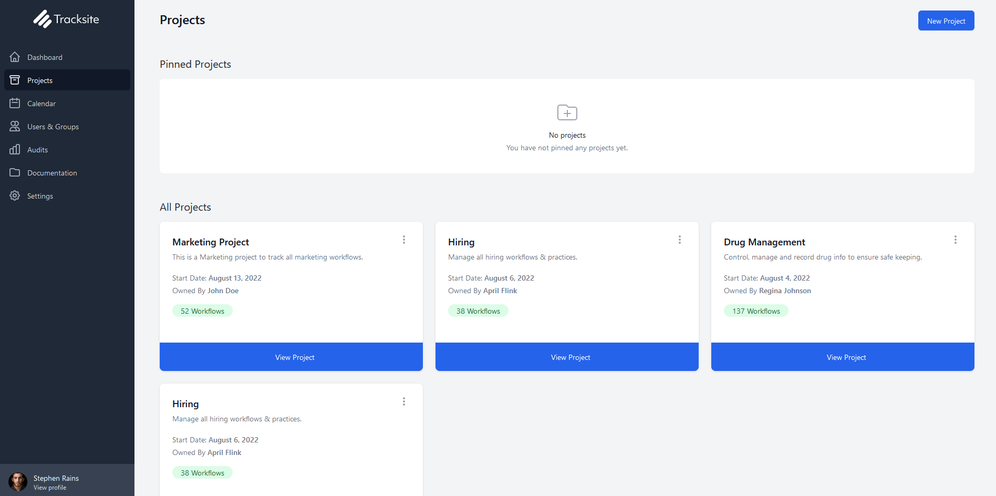This screenshot has width=996, height=496.
Task: Click Drug Management description text
Action: point(823,257)
